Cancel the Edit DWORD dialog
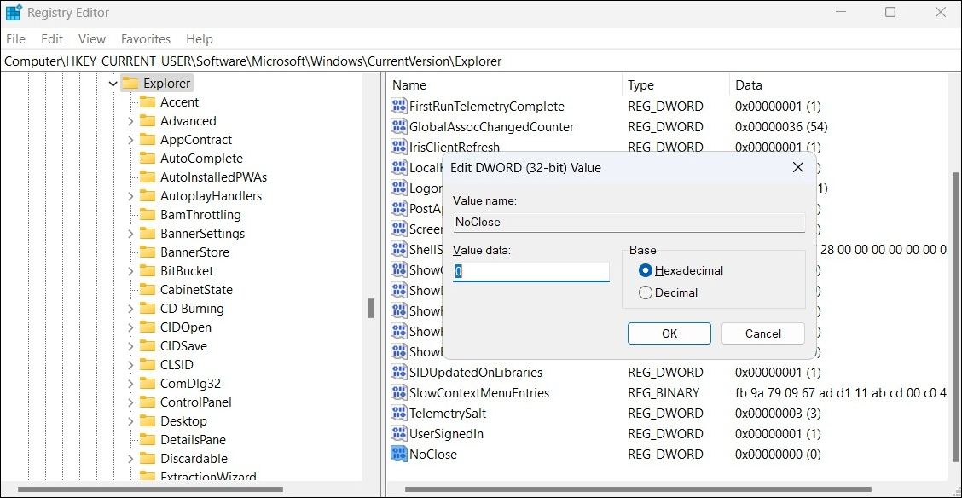The height and width of the screenshot is (498, 962). point(762,333)
